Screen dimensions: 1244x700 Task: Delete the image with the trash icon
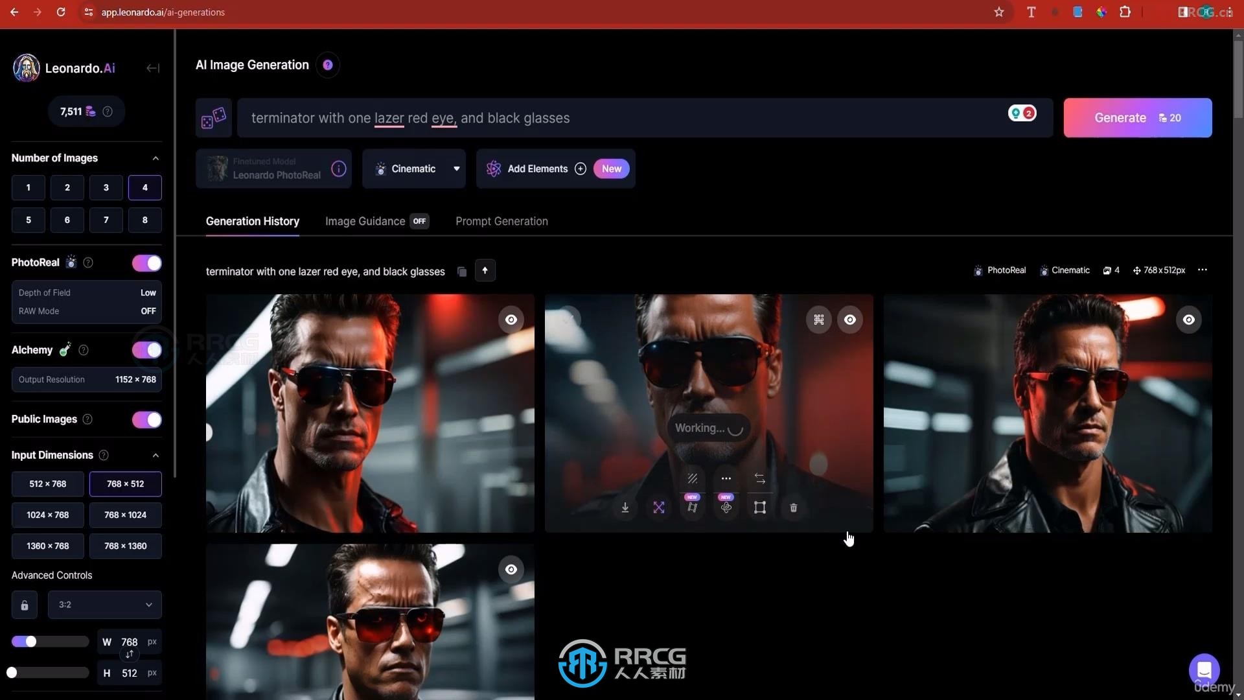click(794, 507)
